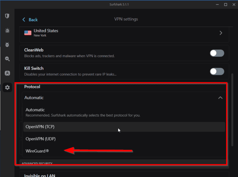Open the Alert siren icon in sidebar
This screenshot has width=238, height=177.
pos(7,30)
